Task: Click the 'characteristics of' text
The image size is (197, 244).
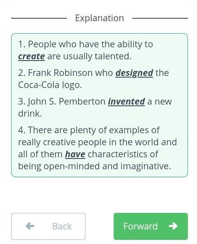Action: click(123, 154)
